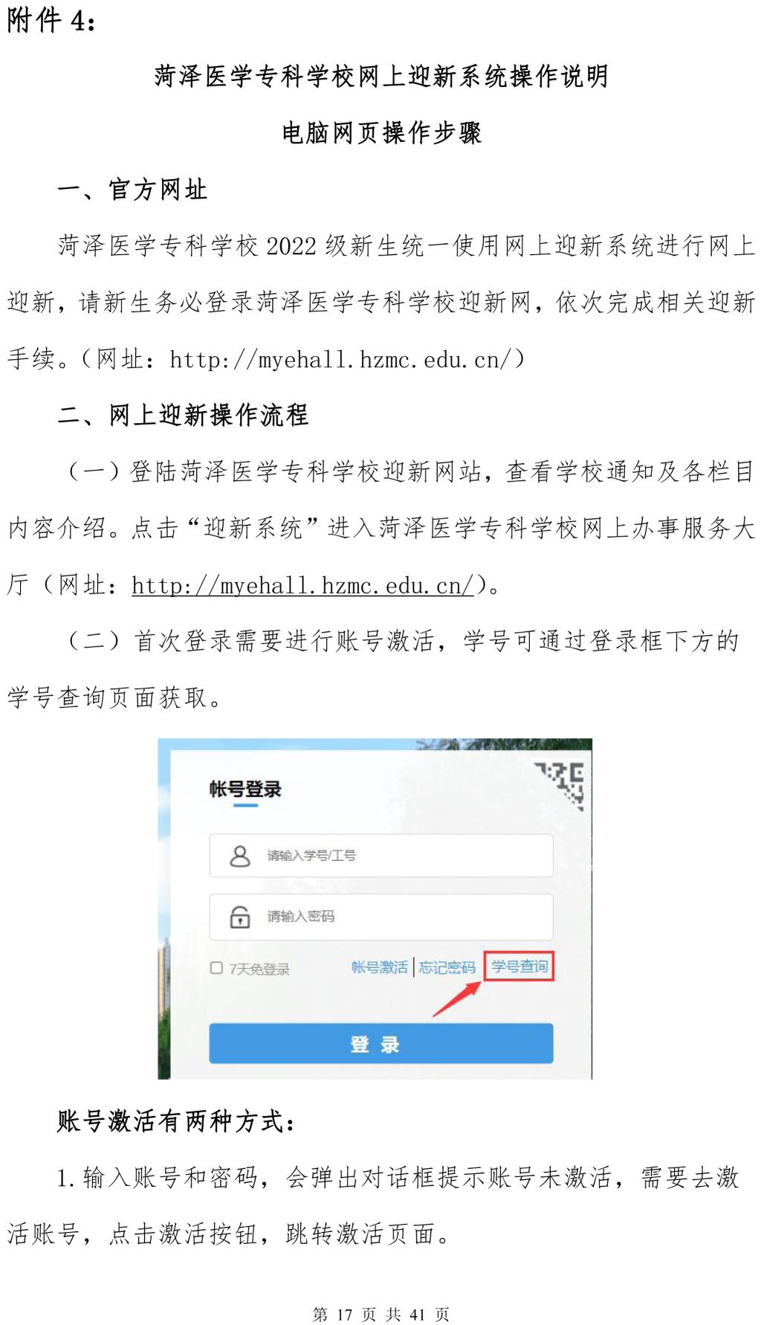761x1325 pixels.
Task: Click the blue 登录 button
Action: [381, 1044]
